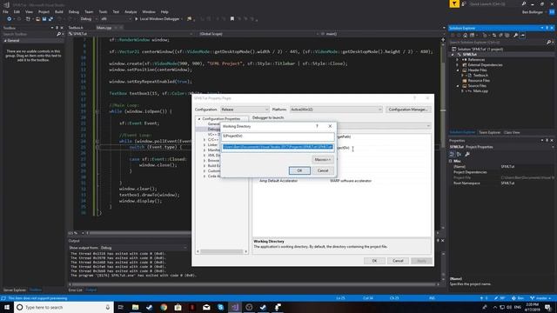Select Textbox.h in Solution Explorer
The width and height of the screenshot is (557, 313).
(x=480, y=76)
